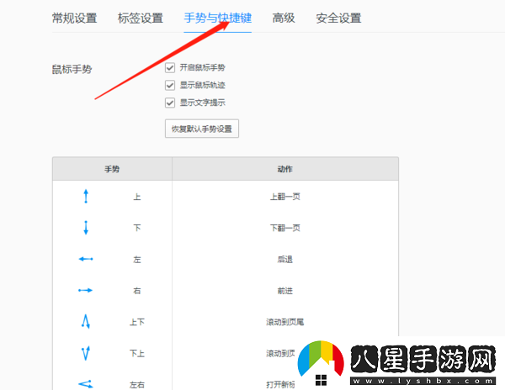This screenshot has height=390, width=505.
Task: Toggle the 开启鼠标手势 checkbox
Action: point(170,67)
